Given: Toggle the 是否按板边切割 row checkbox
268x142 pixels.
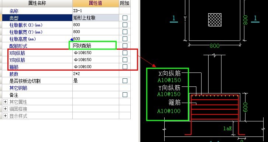Looking at the screenshot, I should (125, 81).
